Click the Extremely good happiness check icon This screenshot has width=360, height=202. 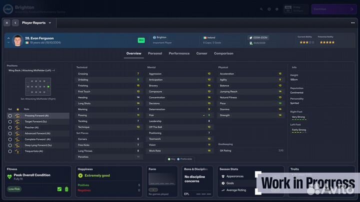point(80,176)
